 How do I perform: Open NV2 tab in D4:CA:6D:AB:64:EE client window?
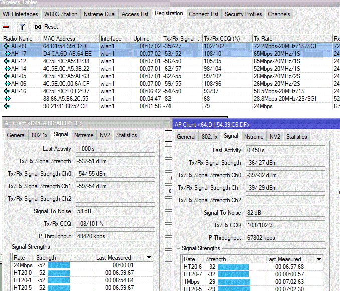(x=105, y=135)
